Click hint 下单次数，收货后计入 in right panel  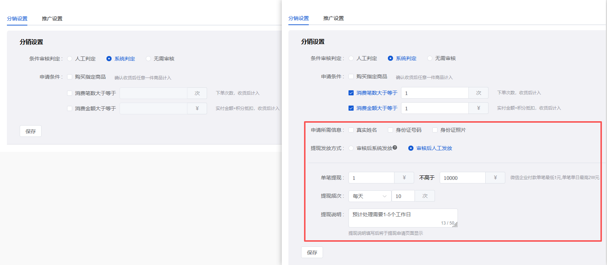[519, 93]
